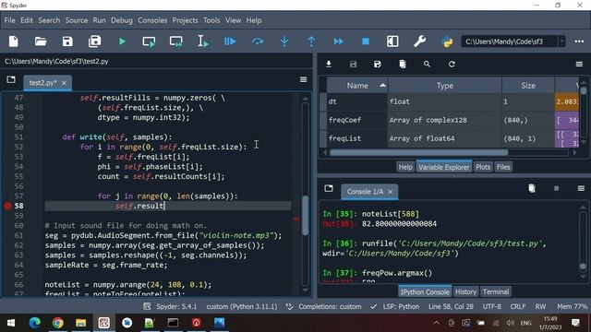Open IPython console options menu
Image resolution: width=591 pixels, height=332 pixels.
tap(581, 188)
